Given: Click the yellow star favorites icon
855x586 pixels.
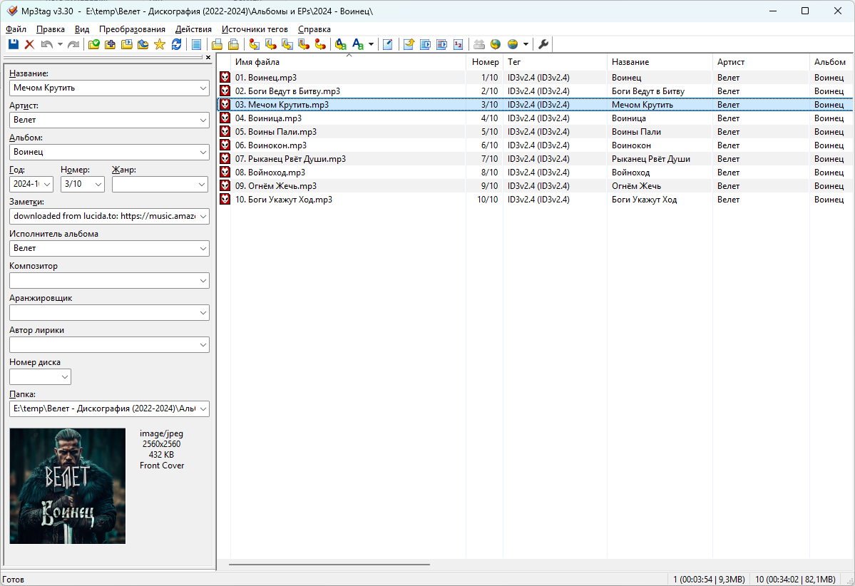Looking at the screenshot, I should pos(159,45).
